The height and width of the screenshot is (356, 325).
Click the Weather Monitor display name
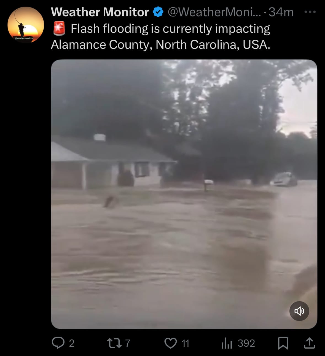point(100,12)
